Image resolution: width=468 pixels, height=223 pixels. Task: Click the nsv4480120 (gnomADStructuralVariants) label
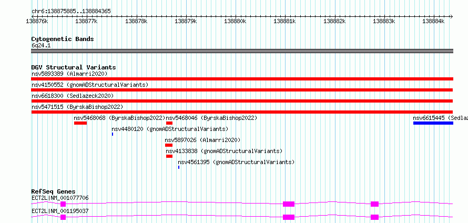click(x=170, y=129)
